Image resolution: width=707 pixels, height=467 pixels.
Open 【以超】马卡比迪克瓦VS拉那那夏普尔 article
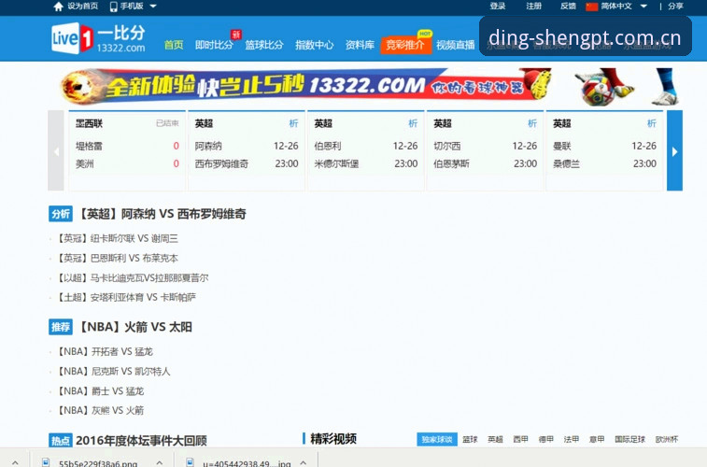pos(132,278)
